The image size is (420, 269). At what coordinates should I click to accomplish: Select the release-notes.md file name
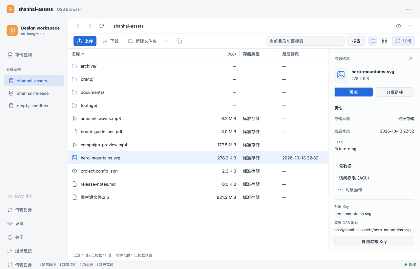[x=98, y=184]
